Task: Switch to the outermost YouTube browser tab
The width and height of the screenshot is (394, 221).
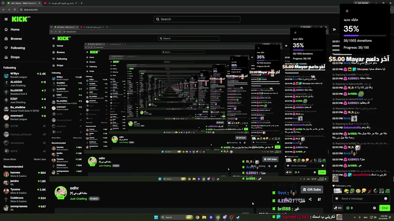Action: click(x=61, y=3)
